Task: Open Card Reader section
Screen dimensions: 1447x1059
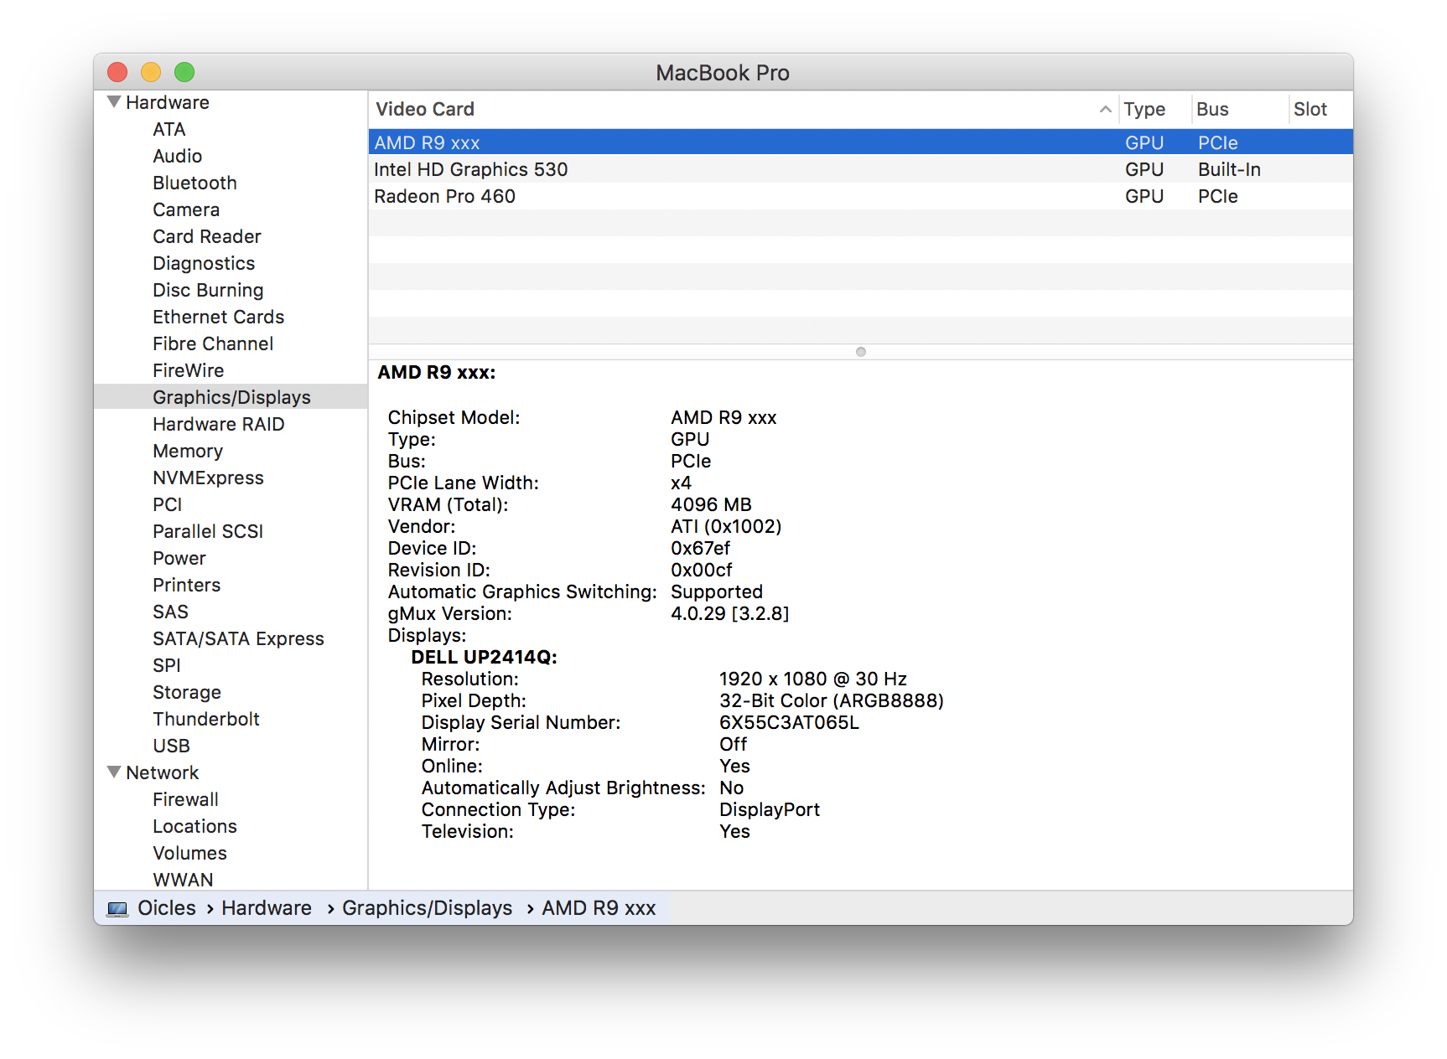Action: coord(206,236)
